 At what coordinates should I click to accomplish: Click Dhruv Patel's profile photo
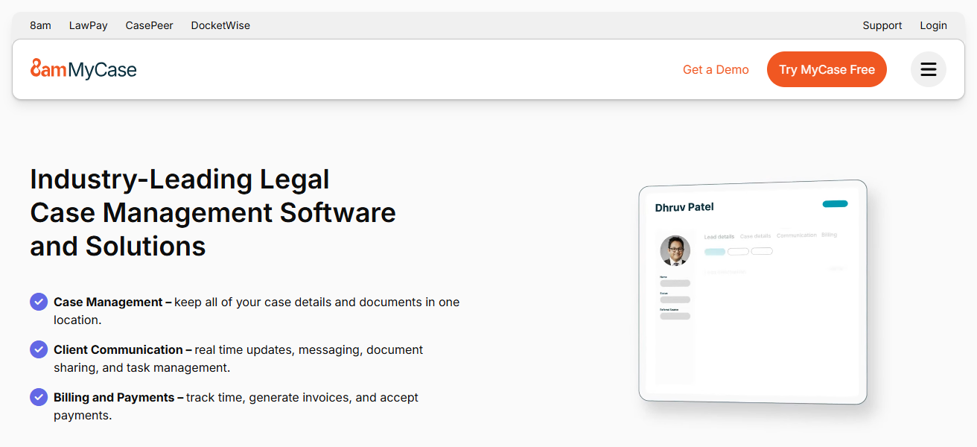tap(675, 251)
